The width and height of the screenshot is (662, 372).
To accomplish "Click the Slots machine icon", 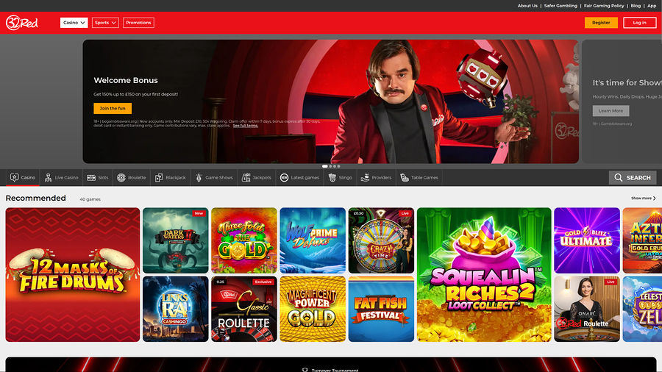I will click(91, 178).
